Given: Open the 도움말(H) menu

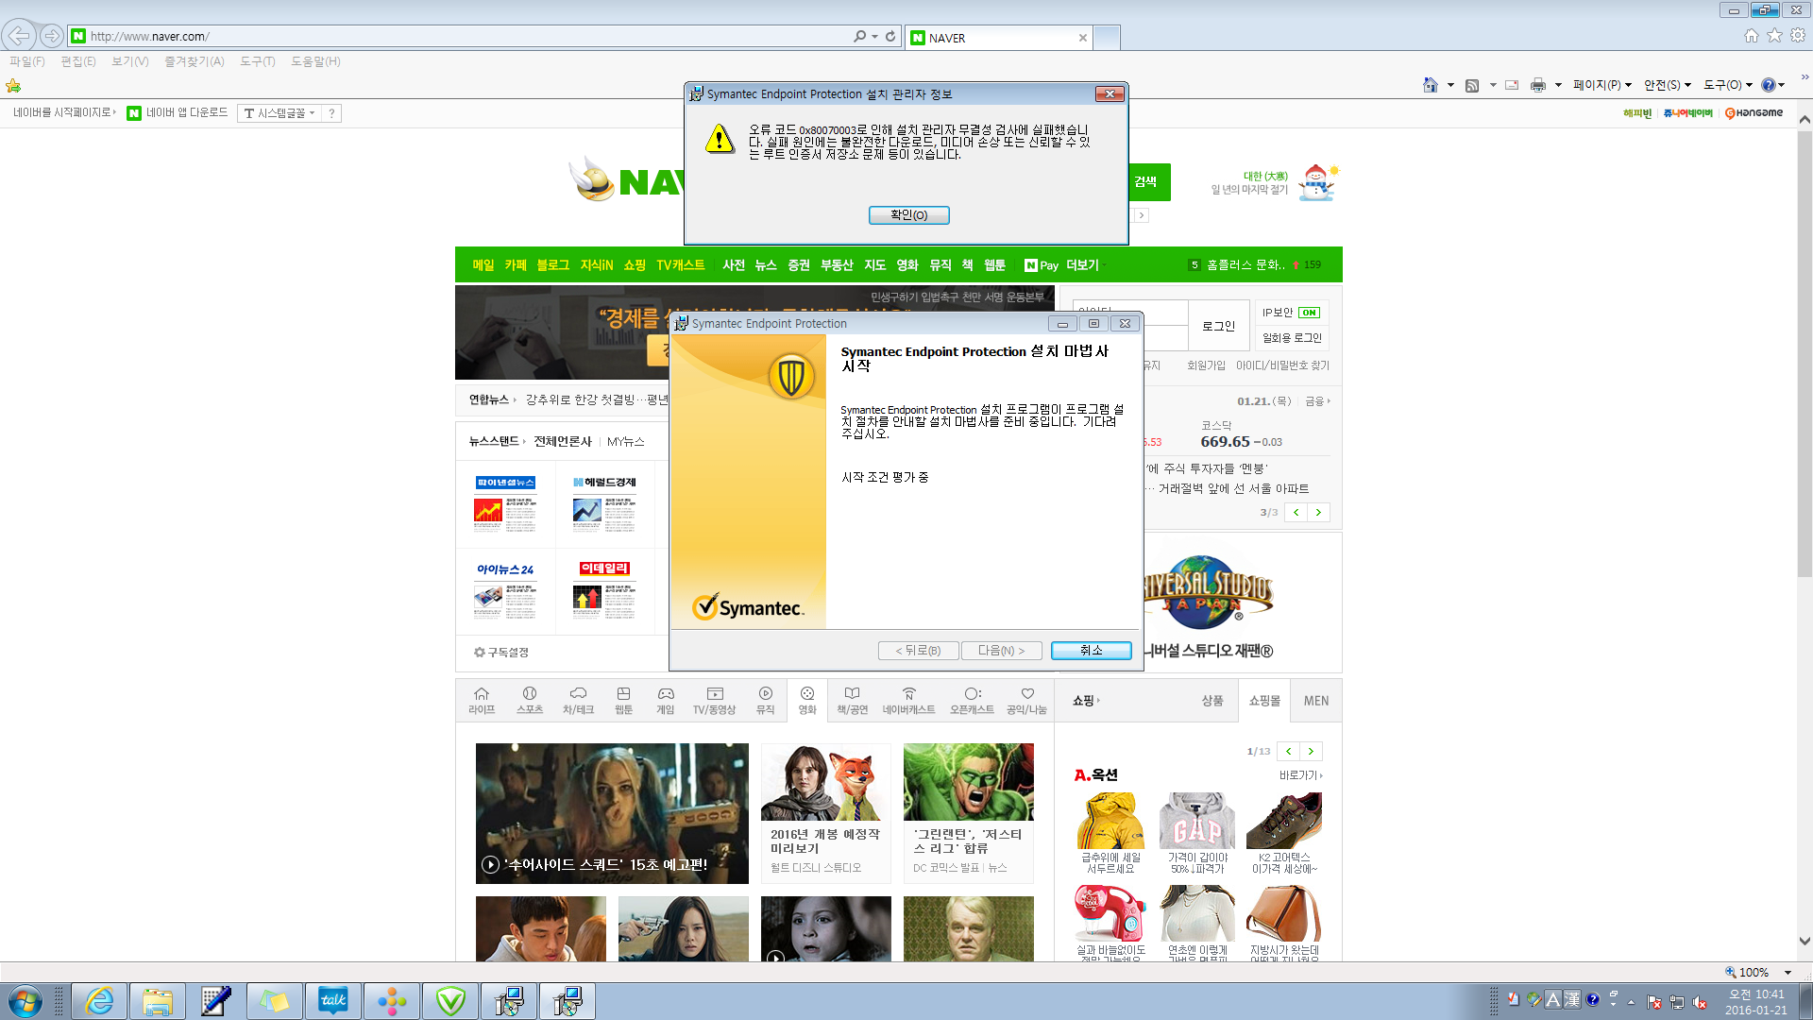Looking at the screenshot, I should (x=315, y=61).
